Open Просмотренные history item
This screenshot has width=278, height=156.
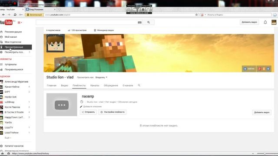pyautogui.click(x=16, y=47)
